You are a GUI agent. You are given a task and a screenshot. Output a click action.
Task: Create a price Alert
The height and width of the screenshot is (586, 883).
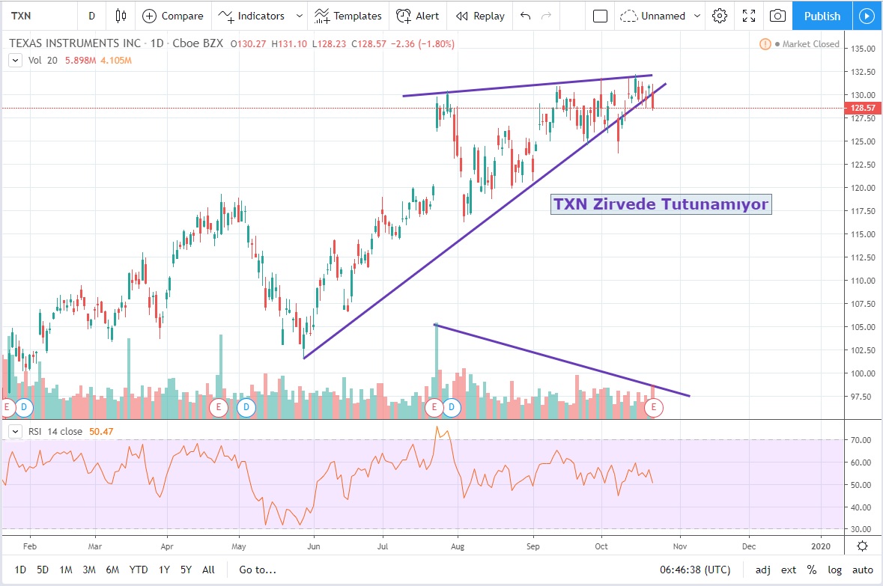[417, 16]
